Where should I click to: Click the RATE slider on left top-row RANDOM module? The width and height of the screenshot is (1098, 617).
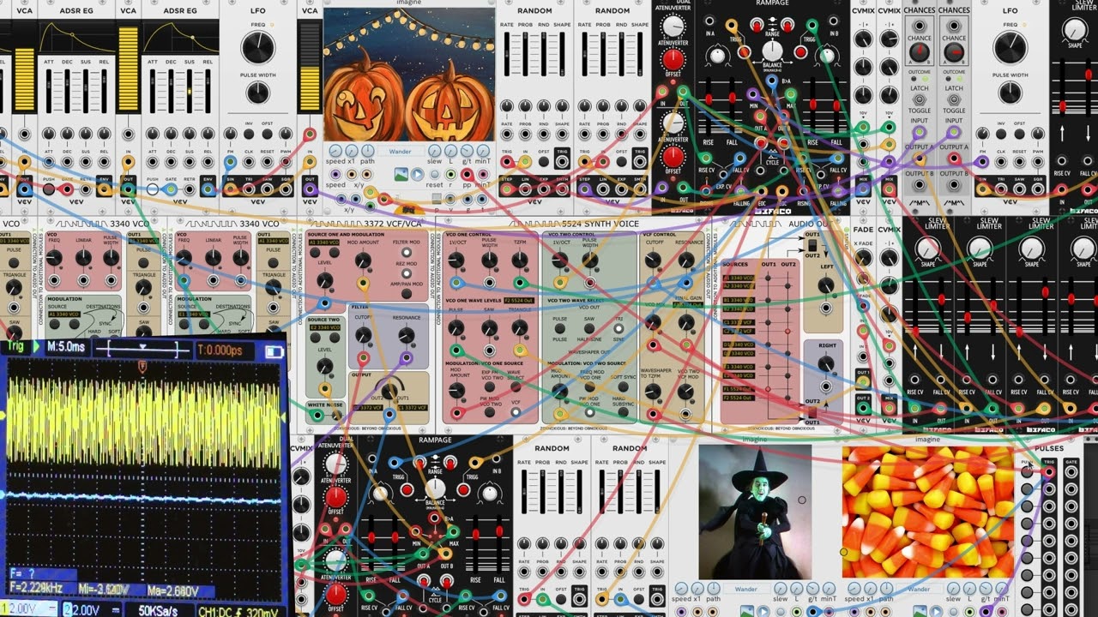[x=507, y=53]
